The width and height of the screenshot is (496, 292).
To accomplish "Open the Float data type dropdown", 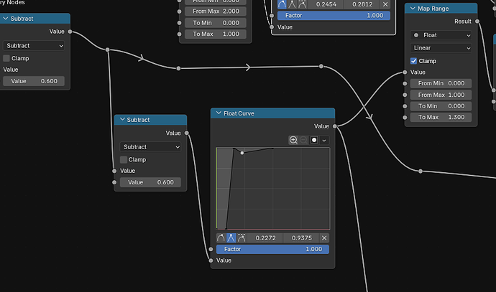I will (x=441, y=35).
